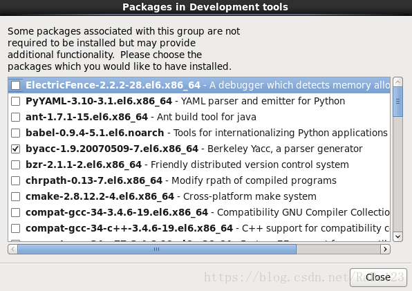Click the horizontal scrollbar right arrow
Viewport: 412px width, 291px height.
click(x=385, y=249)
